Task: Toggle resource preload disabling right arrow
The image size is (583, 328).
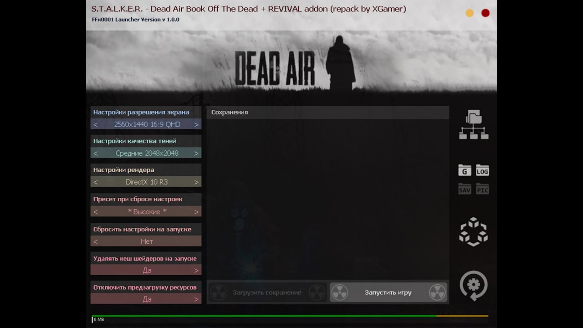Action: pyautogui.click(x=196, y=299)
